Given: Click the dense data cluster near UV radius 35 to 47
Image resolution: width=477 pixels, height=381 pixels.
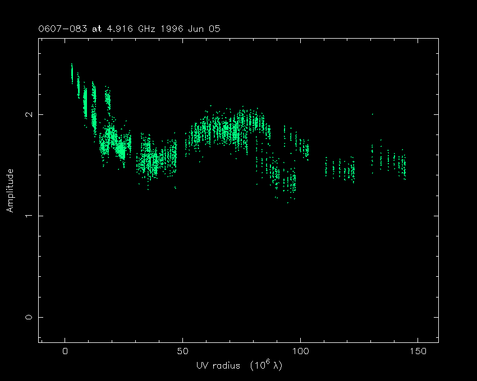Looking at the screenshot, I should click(157, 159).
